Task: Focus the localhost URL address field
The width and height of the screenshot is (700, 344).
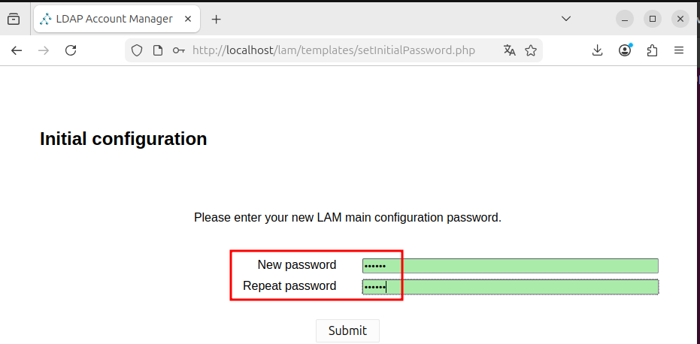Action: [x=338, y=50]
